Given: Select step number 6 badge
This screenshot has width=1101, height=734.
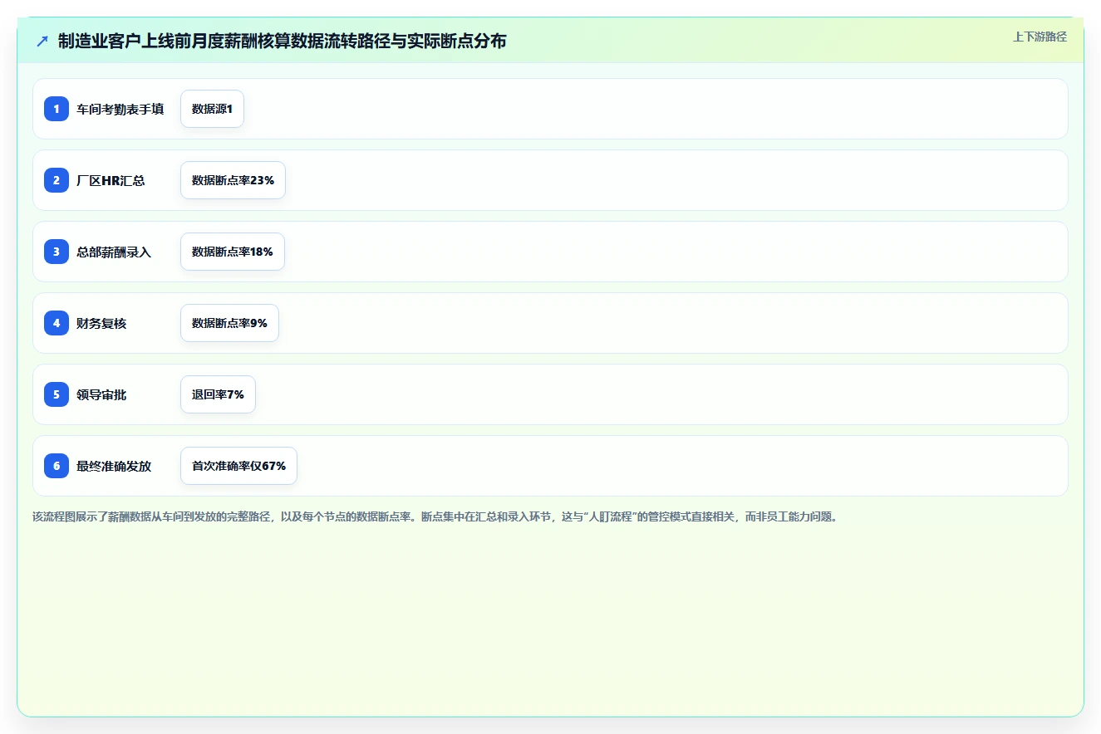Looking at the screenshot, I should [x=57, y=466].
